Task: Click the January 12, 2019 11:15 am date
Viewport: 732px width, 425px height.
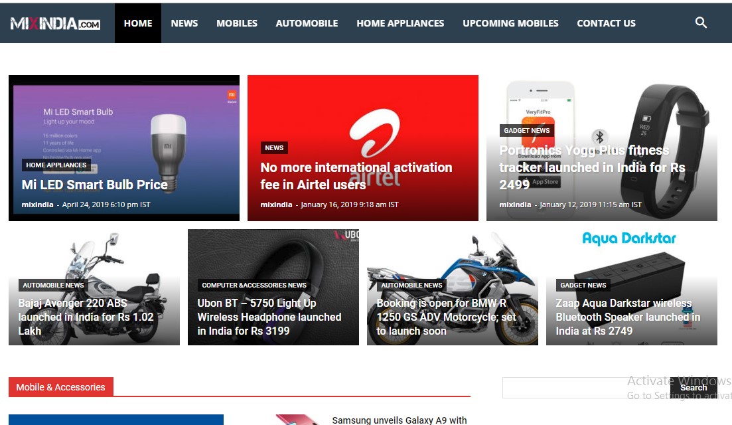Action: pyautogui.click(x=591, y=205)
